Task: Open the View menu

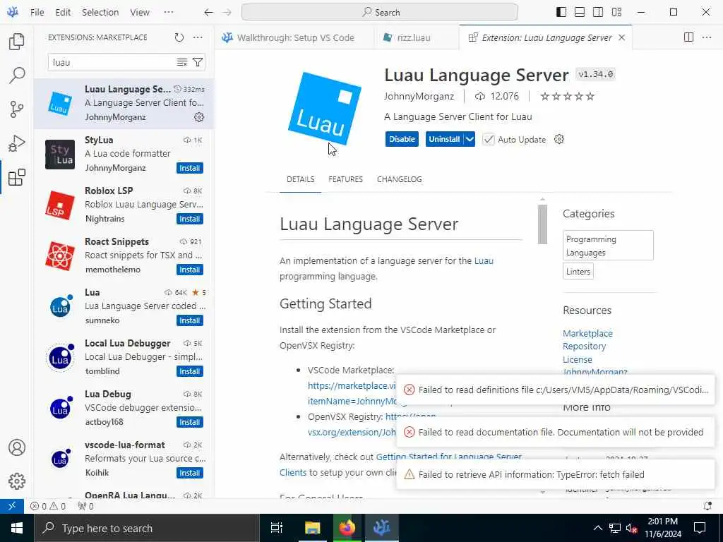Action: pyautogui.click(x=140, y=13)
